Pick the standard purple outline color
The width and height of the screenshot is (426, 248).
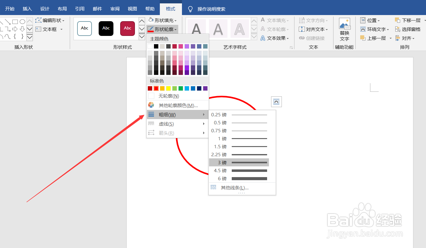point(205,88)
